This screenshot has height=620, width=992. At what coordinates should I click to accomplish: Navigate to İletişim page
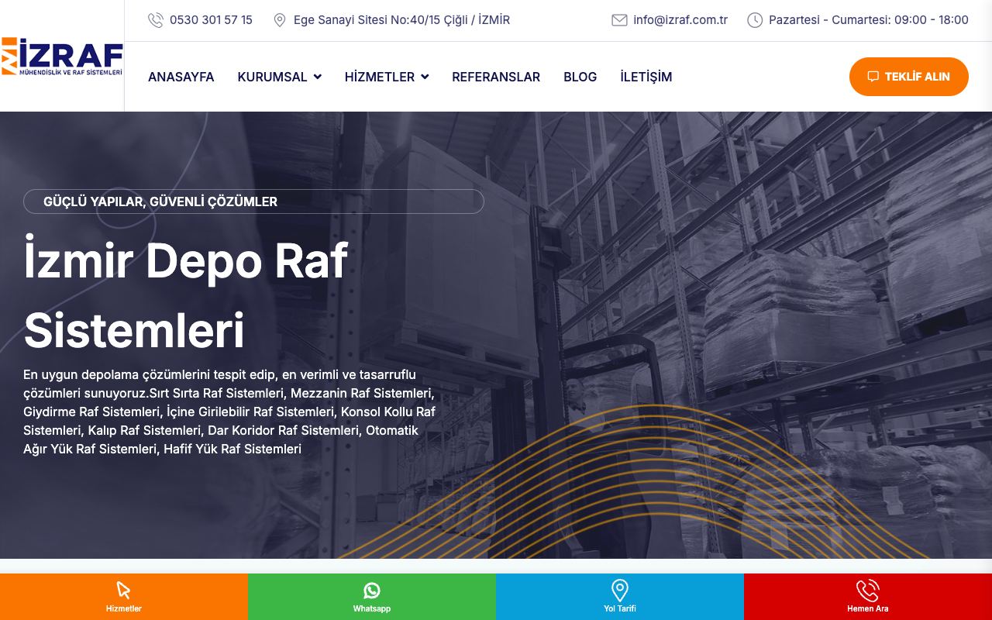646,77
